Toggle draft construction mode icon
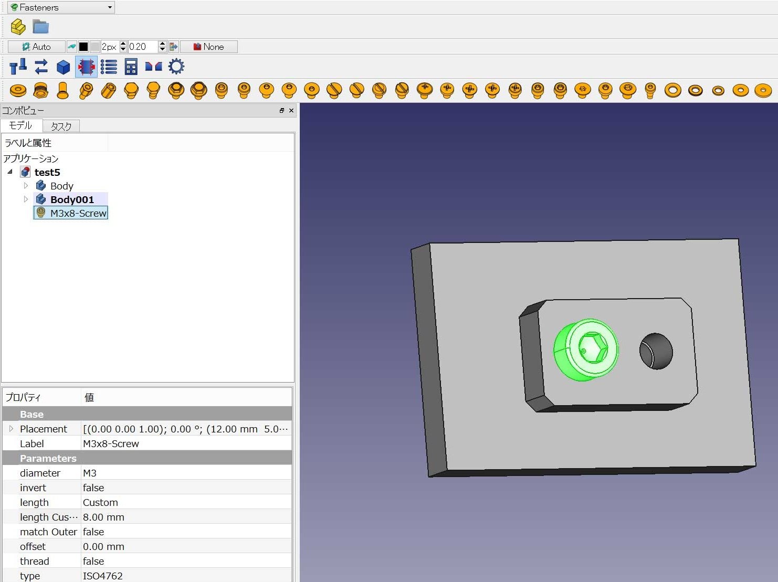Viewport: 778px width, 582px height. [x=72, y=47]
